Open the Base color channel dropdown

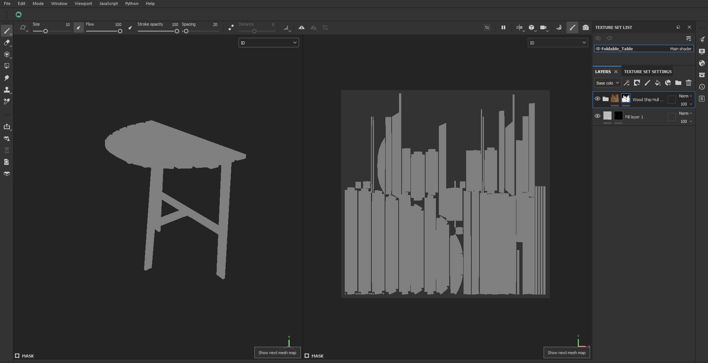point(607,83)
